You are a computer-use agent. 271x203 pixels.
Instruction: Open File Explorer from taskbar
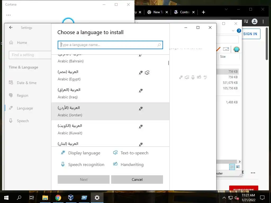point(45,197)
